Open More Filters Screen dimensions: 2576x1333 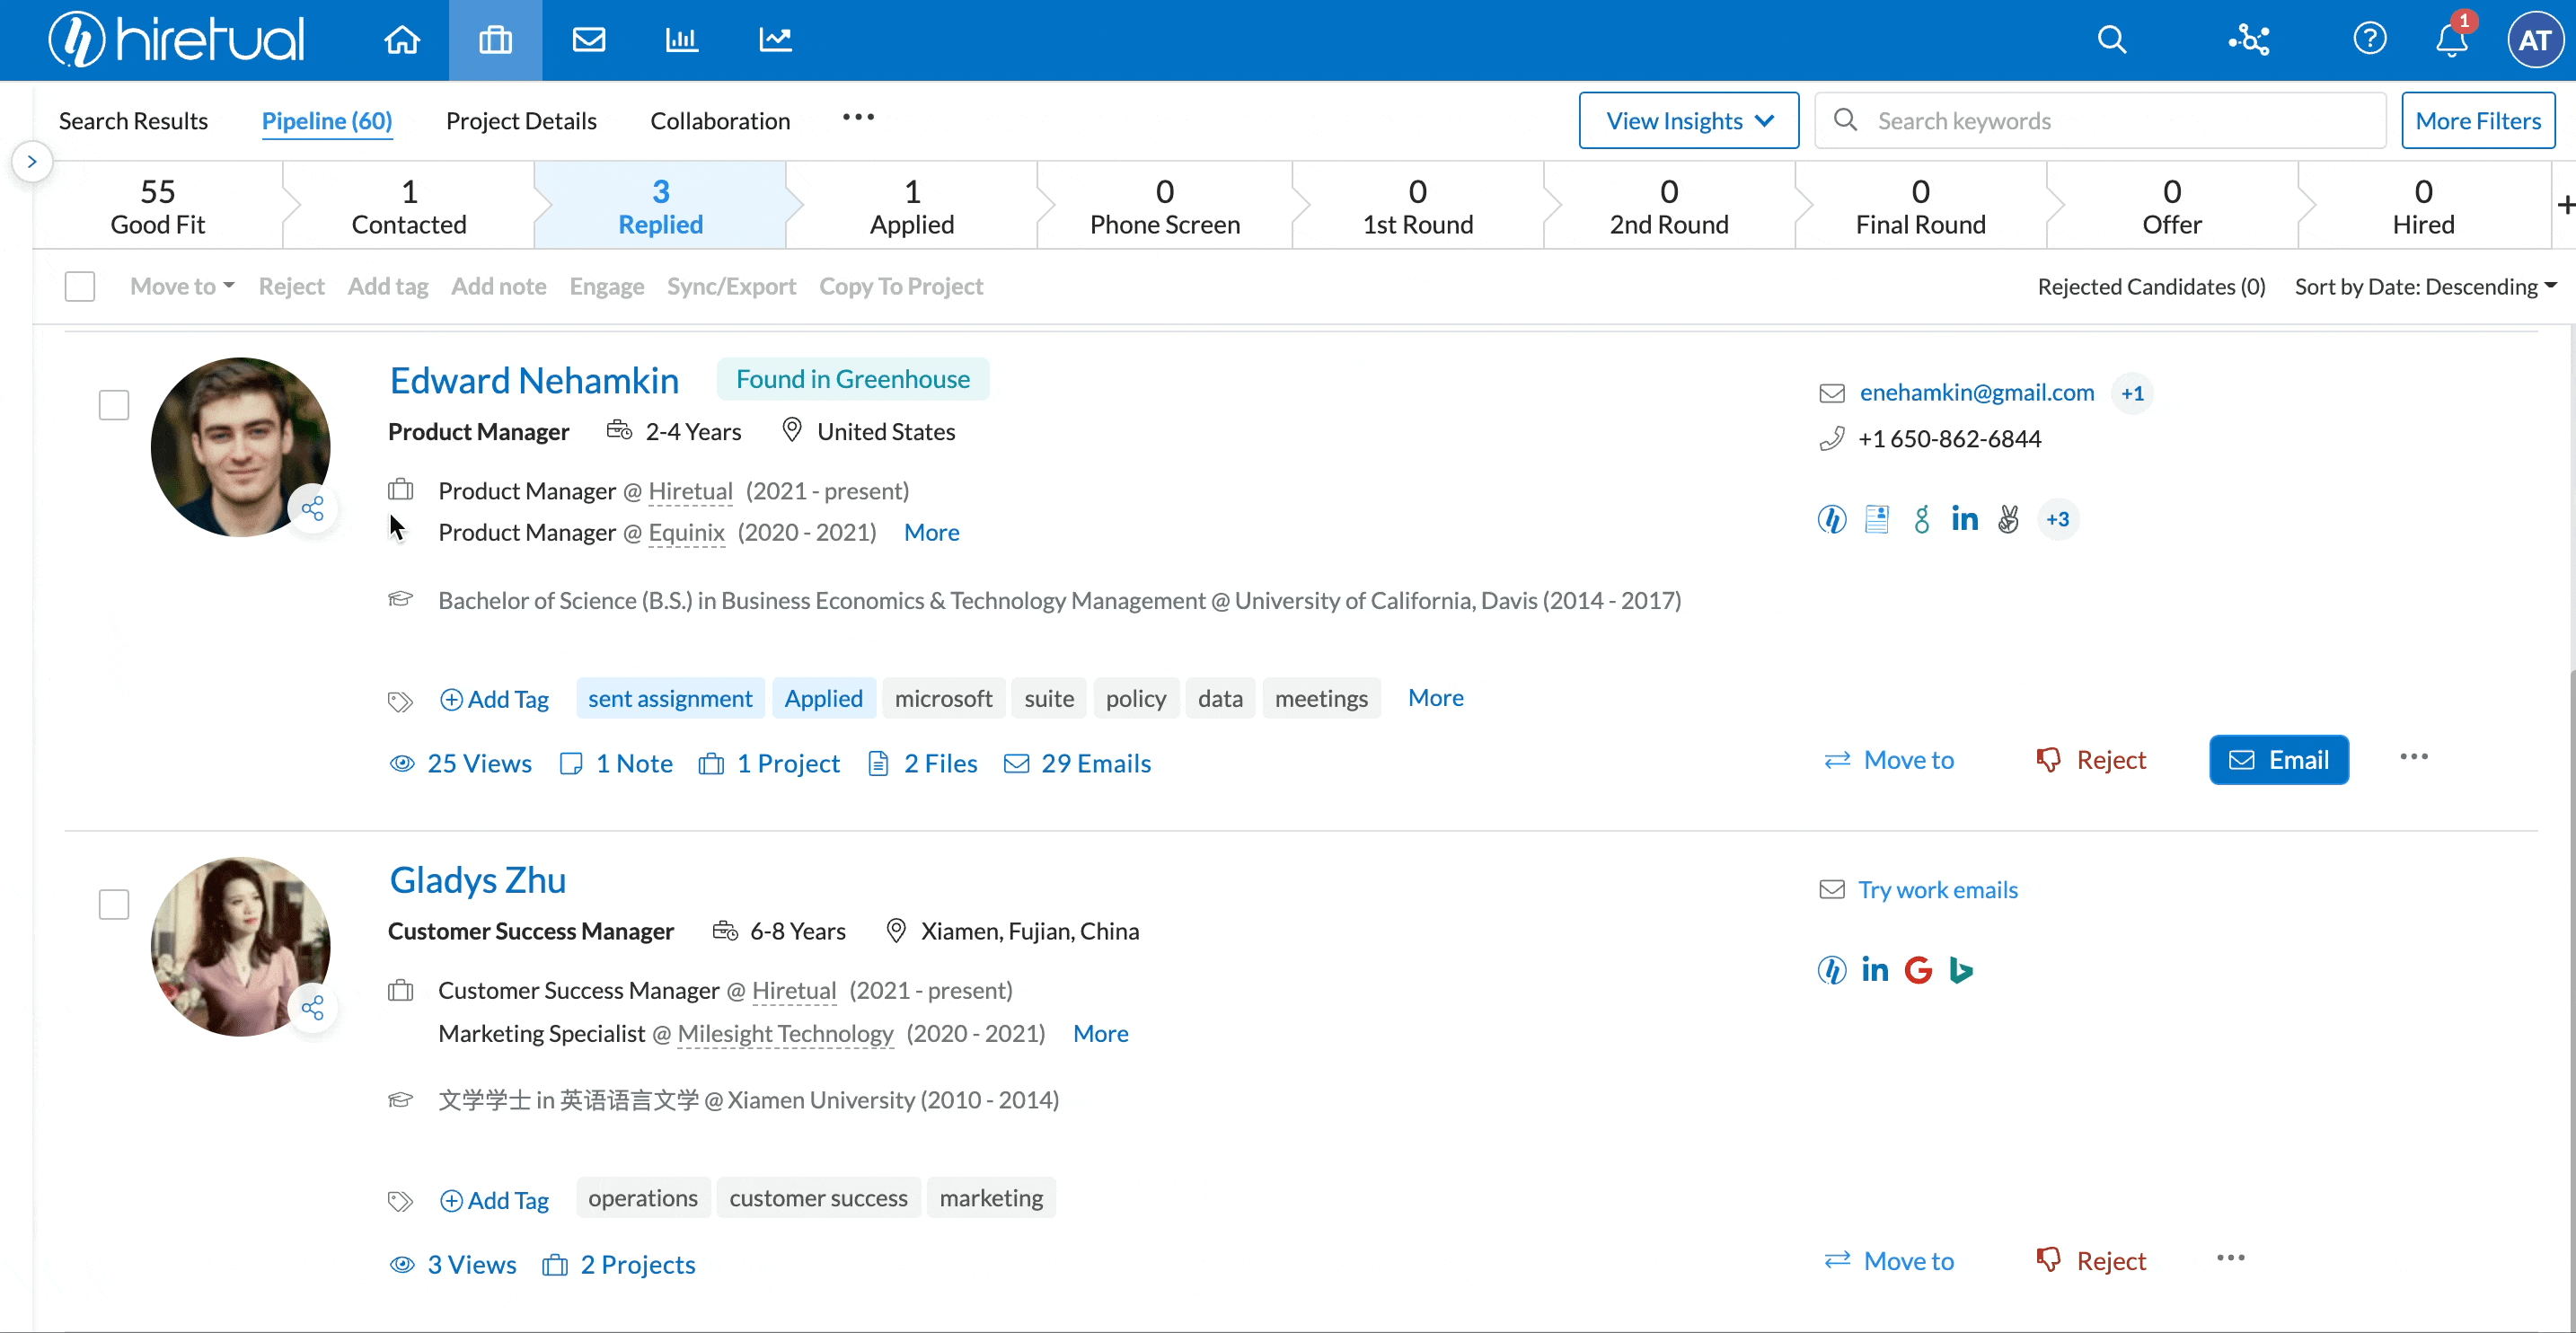pos(2477,120)
